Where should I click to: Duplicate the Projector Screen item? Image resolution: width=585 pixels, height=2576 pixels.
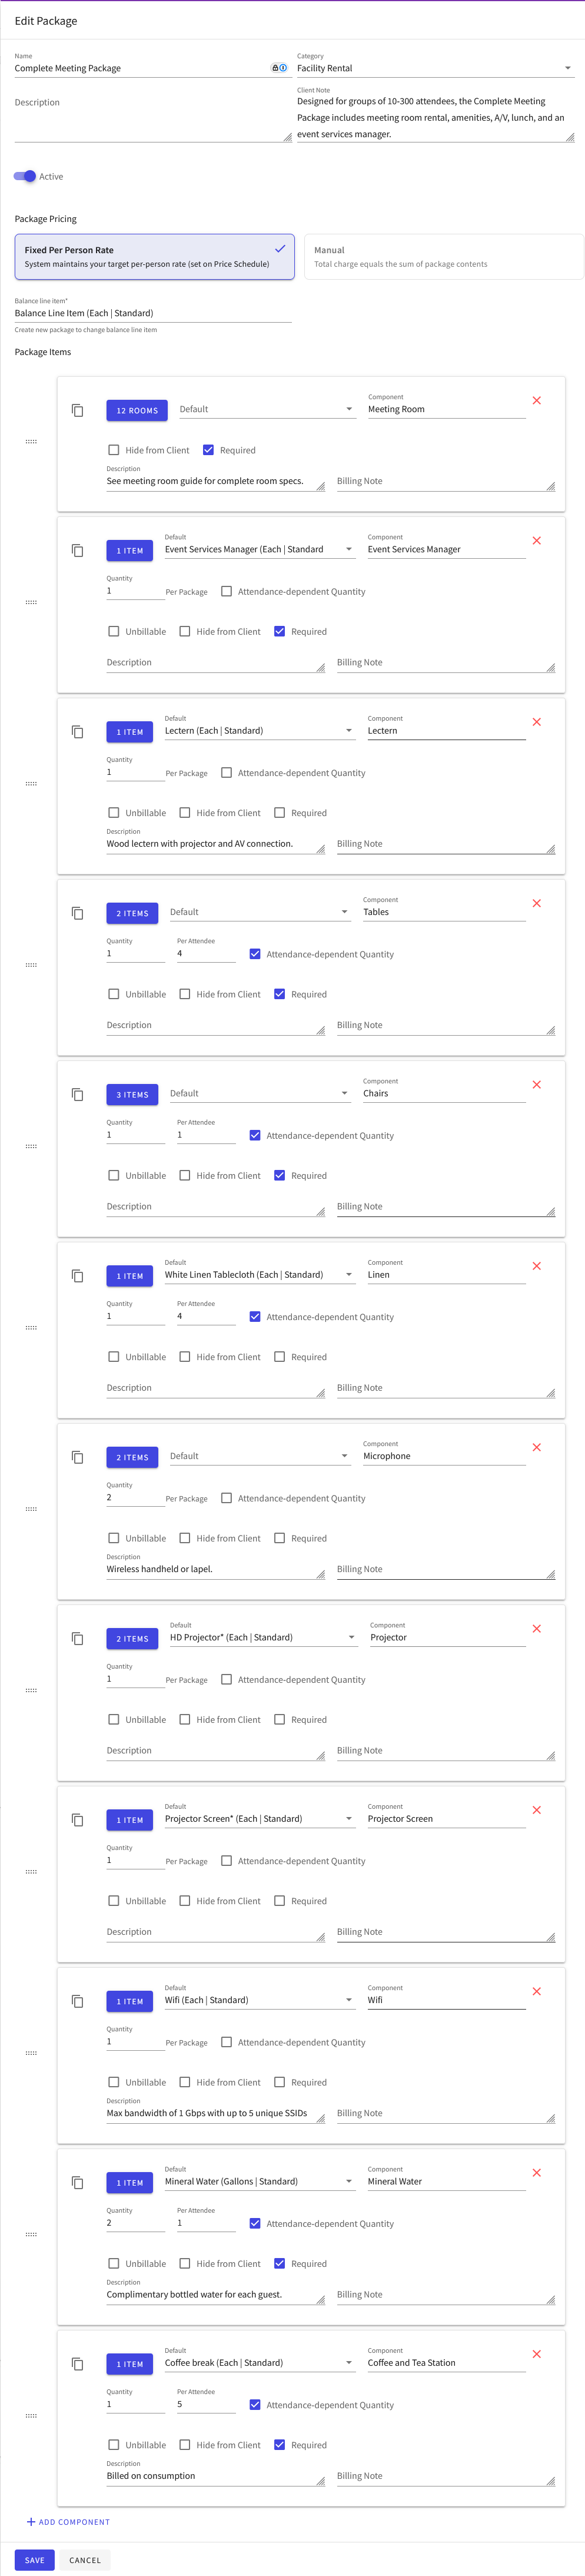[x=77, y=1820]
